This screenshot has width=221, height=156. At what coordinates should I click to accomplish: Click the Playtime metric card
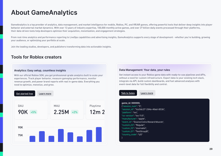(x=95, y=110)
